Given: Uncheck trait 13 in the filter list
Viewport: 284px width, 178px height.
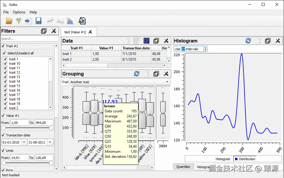Looking at the screenshot, I should (5, 77).
